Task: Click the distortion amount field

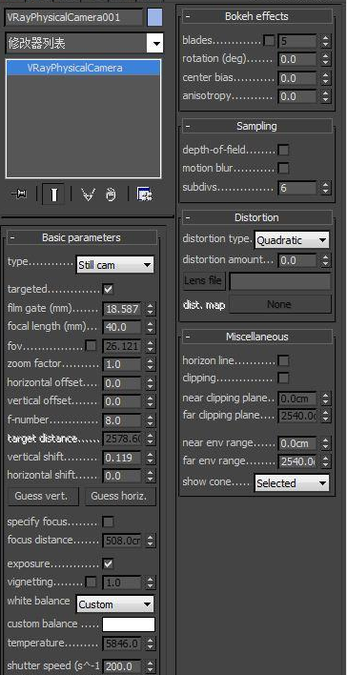Action: coord(297,260)
